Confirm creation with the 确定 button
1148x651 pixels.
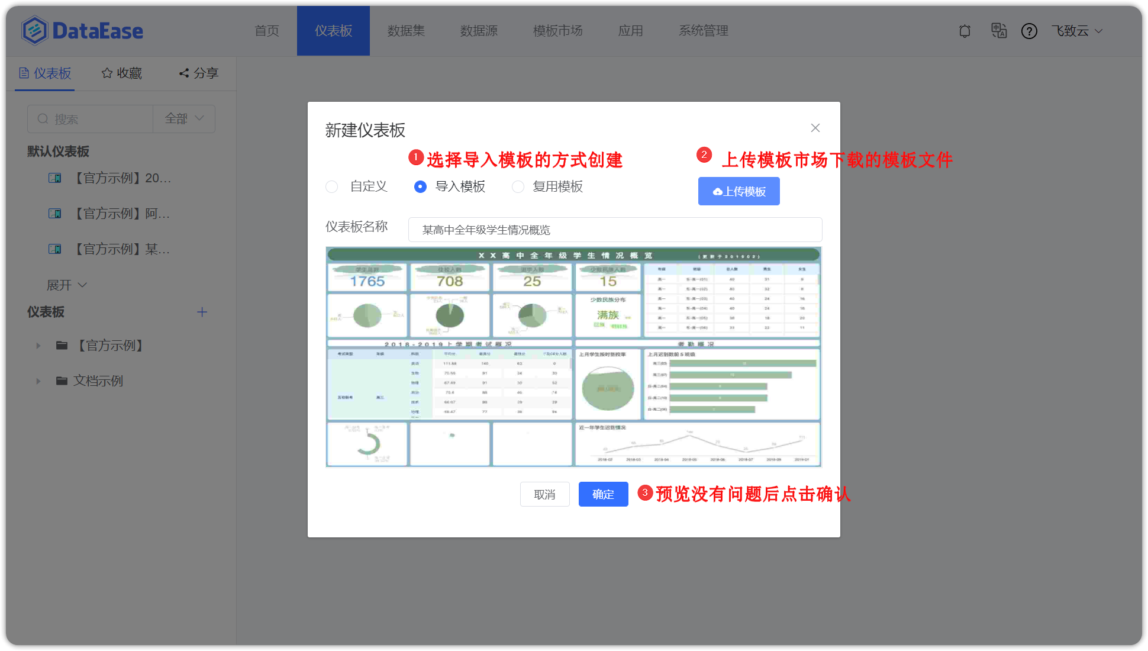pyautogui.click(x=603, y=494)
